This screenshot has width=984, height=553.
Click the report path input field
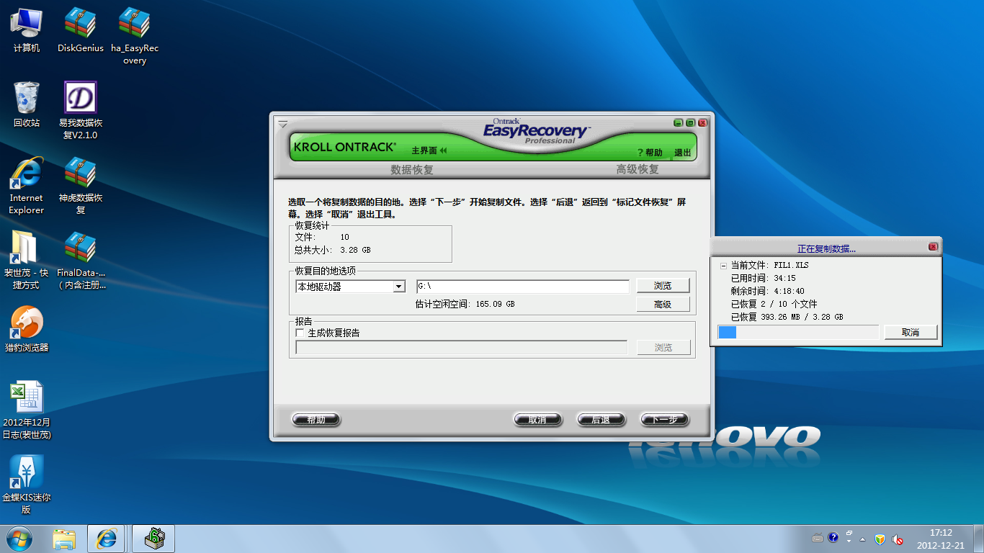462,348
